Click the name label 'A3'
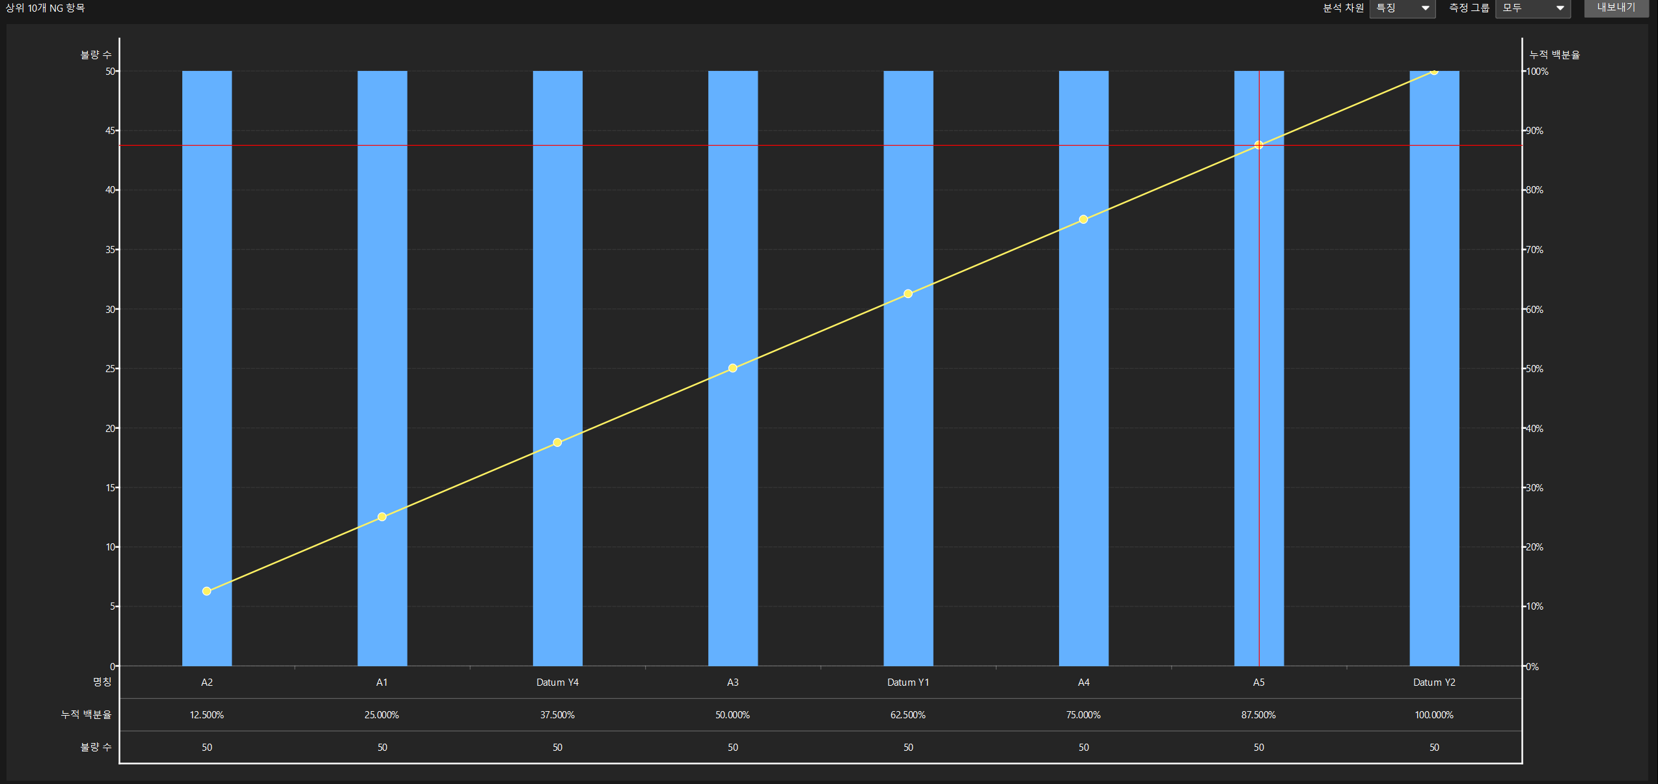Screen dimensions: 1658x784 733,683
